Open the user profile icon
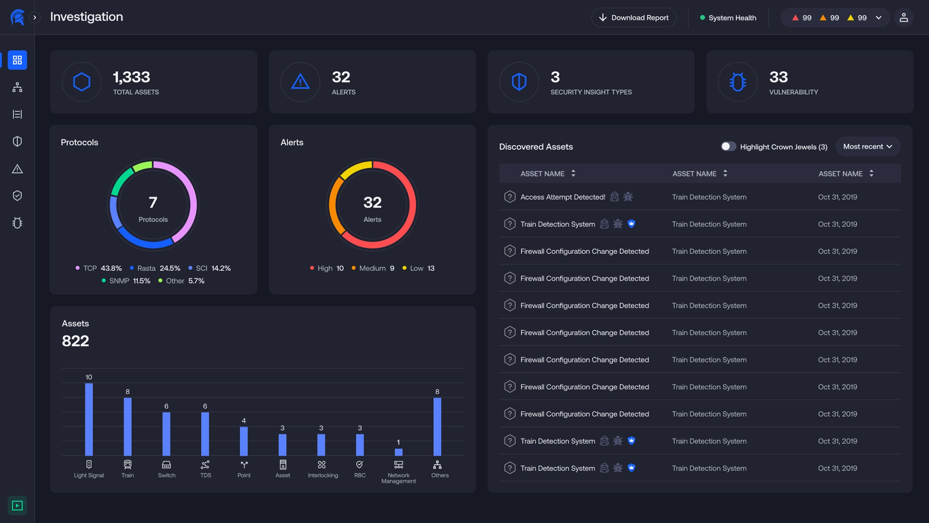 tap(903, 17)
